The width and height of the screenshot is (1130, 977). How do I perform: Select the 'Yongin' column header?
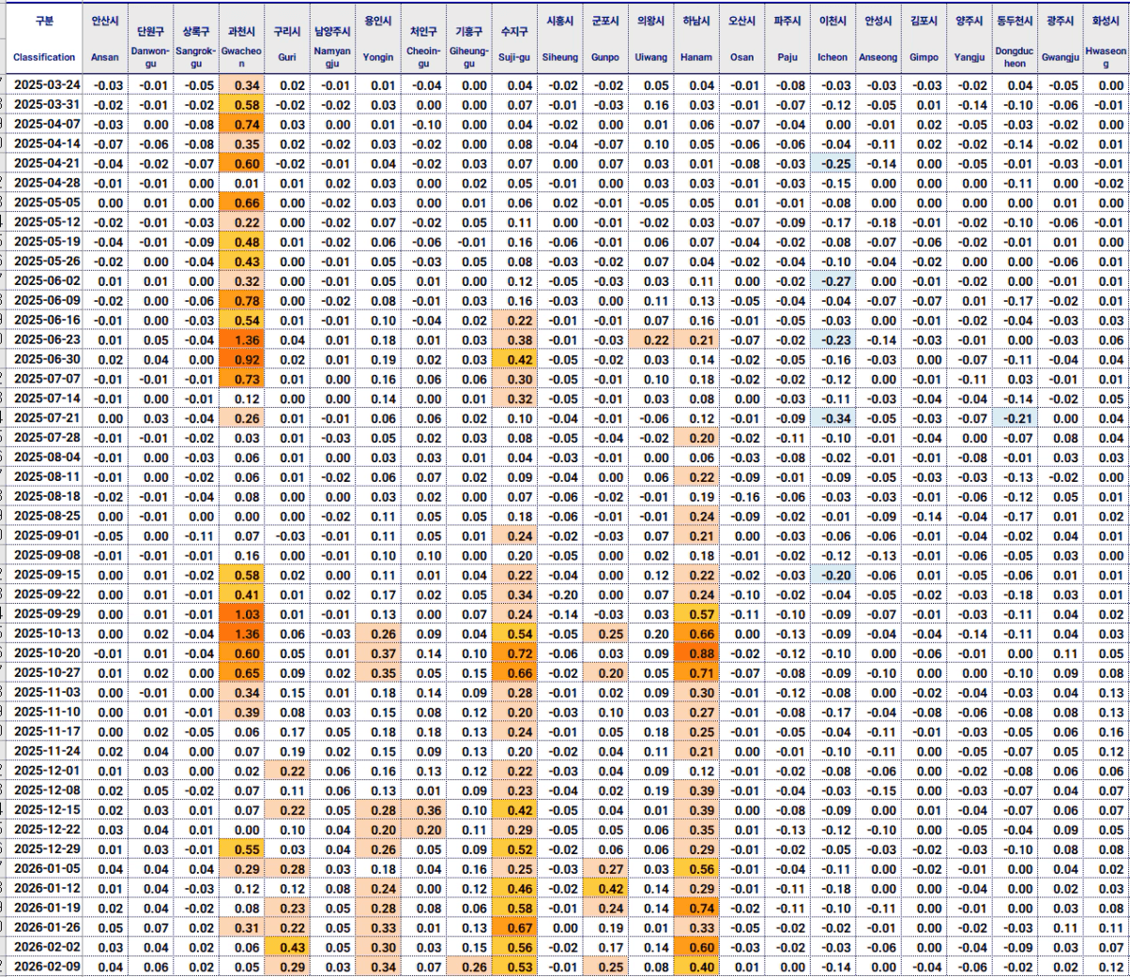point(378,57)
